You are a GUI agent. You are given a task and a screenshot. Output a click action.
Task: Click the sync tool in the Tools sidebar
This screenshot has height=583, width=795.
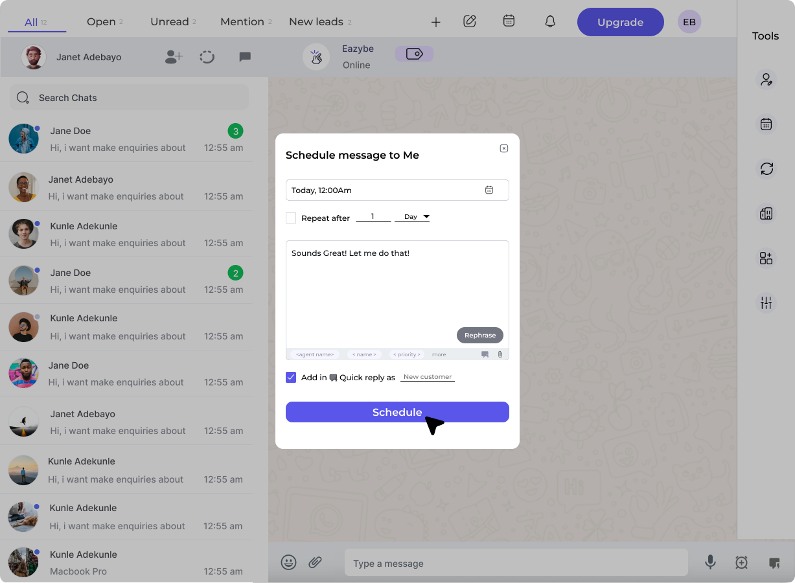coord(766,169)
